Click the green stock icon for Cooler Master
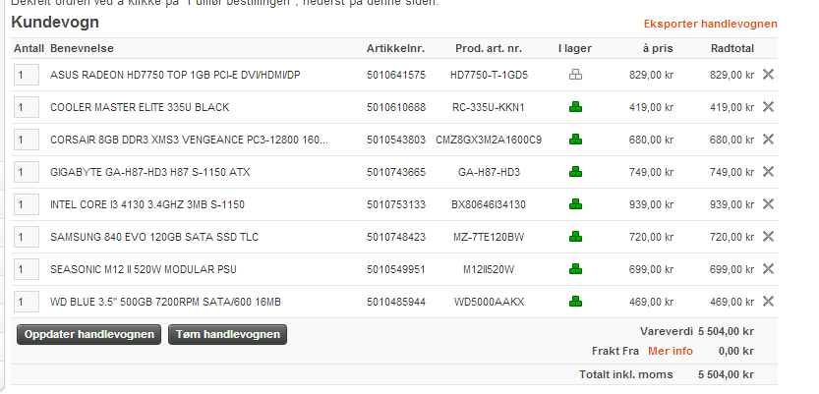This screenshot has width=819, height=394. coord(575,107)
